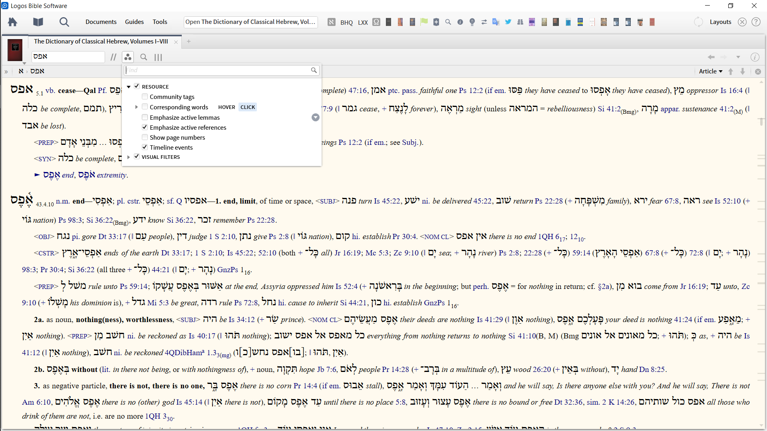The width and height of the screenshot is (767, 431).
Task: Click the multi-column view bars icon
Action: (x=158, y=57)
